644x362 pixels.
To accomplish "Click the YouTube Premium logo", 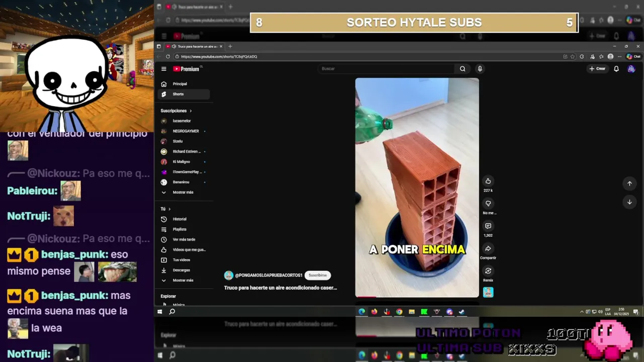I will pos(187,69).
